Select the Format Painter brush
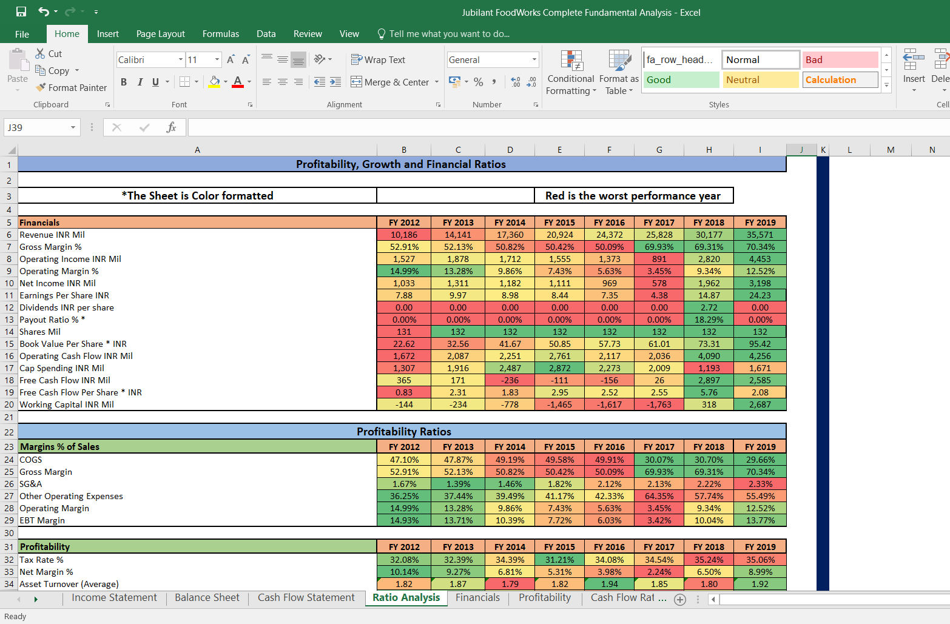The height and width of the screenshot is (624, 950). 41,87
